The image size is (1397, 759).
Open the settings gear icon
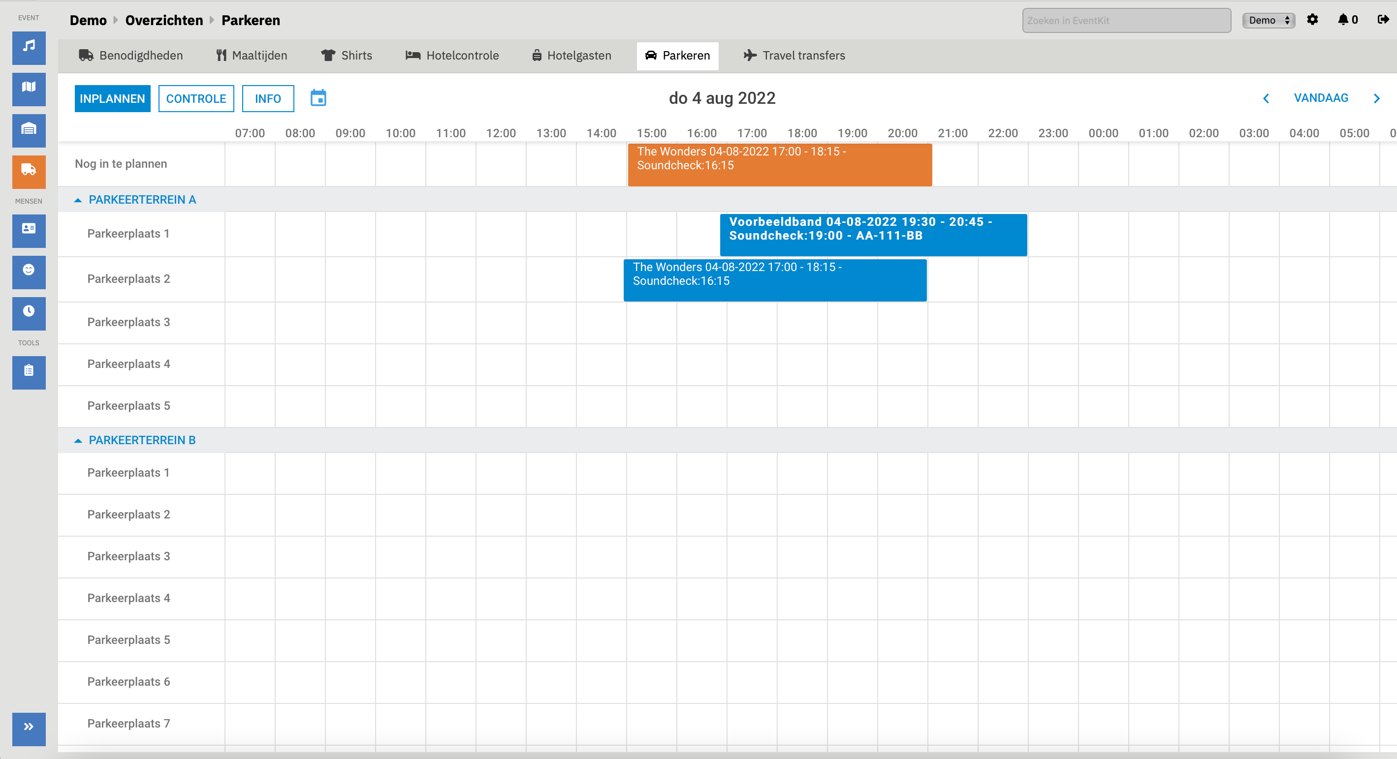coord(1312,20)
